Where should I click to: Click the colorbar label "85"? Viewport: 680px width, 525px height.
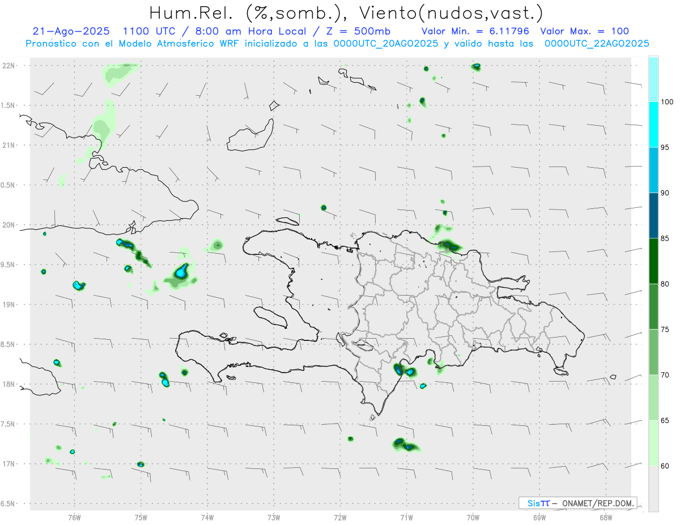(x=666, y=238)
